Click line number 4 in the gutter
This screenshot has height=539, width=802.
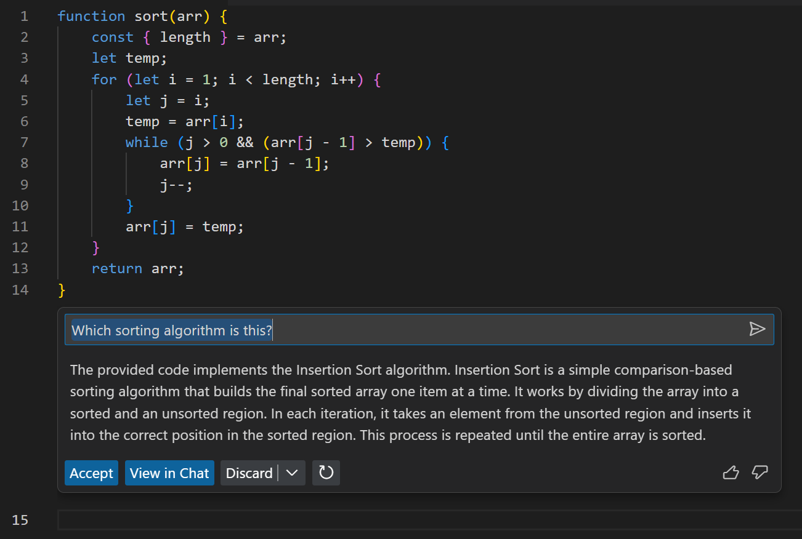point(24,79)
